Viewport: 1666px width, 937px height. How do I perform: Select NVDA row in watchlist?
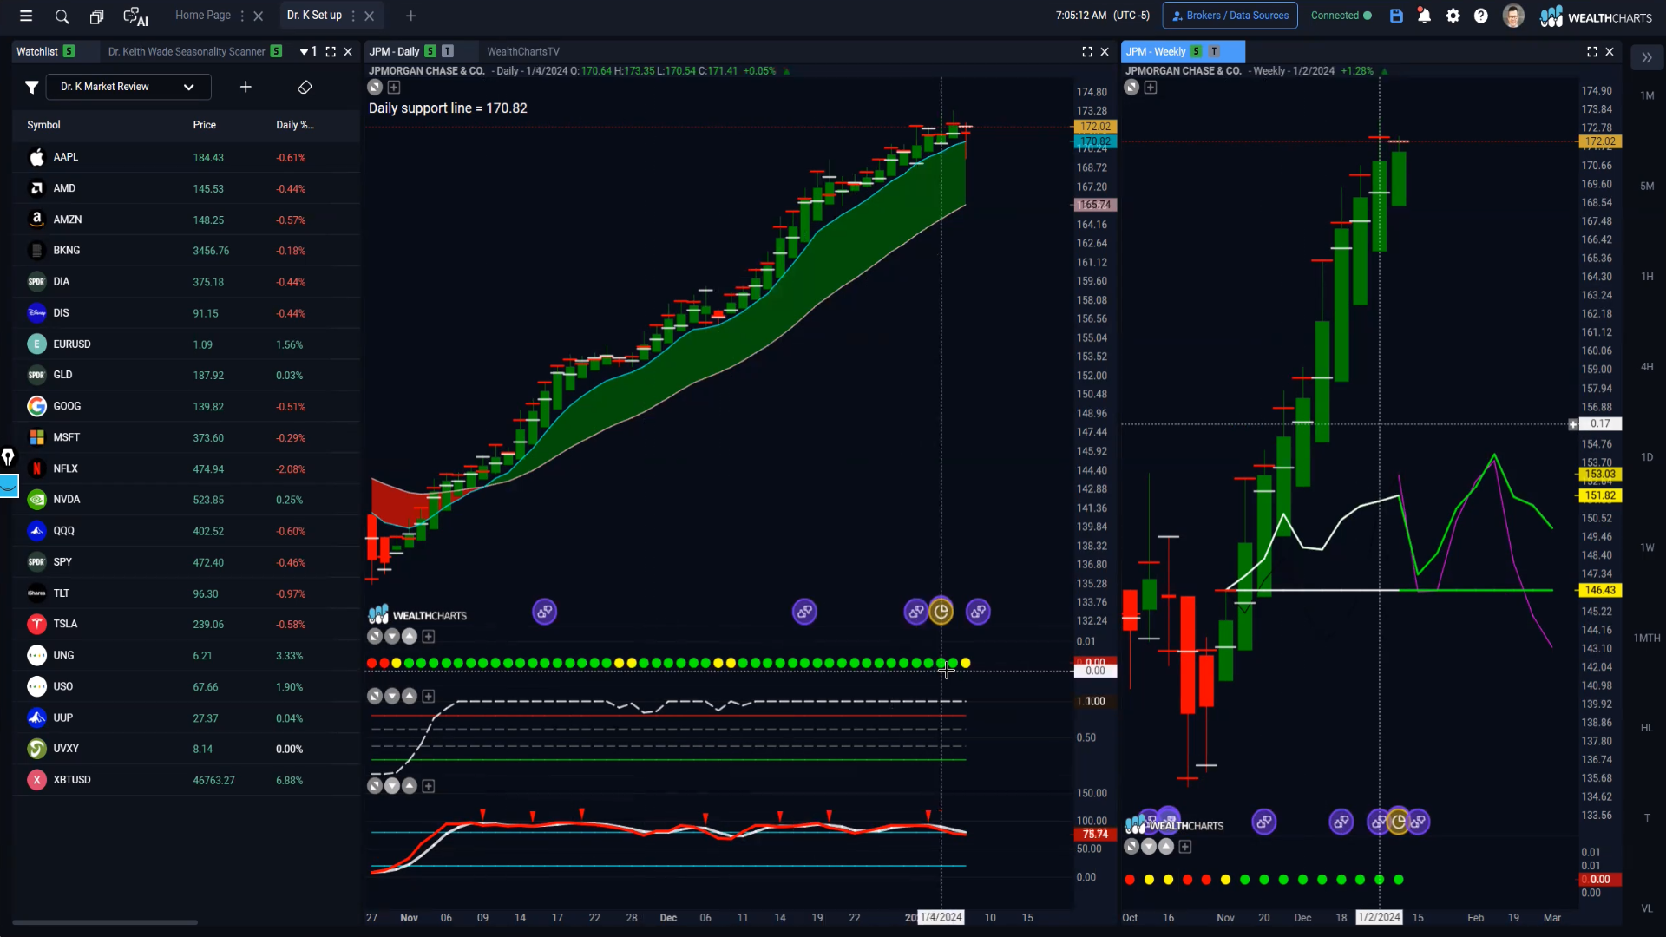coord(187,500)
